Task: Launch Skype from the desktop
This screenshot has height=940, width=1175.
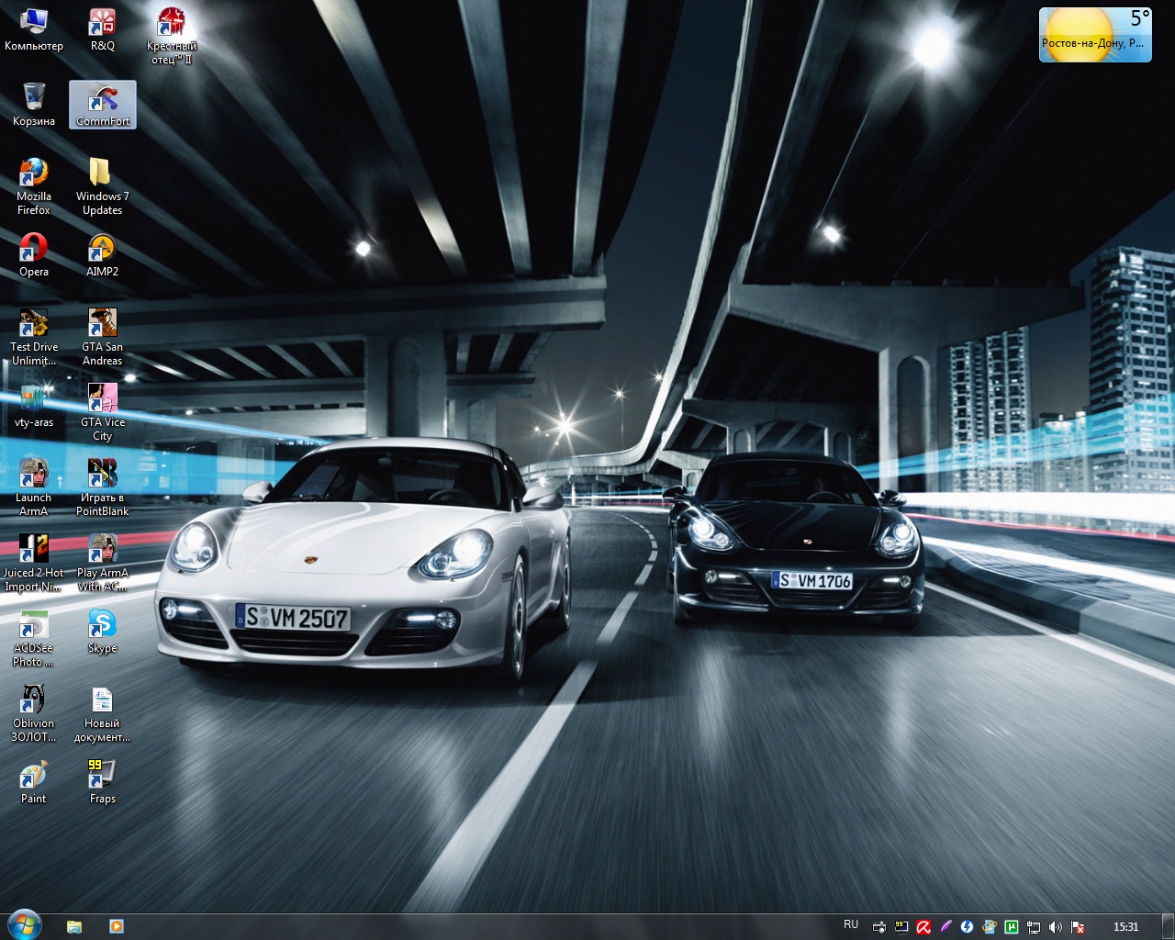Action: coord(102,632)
